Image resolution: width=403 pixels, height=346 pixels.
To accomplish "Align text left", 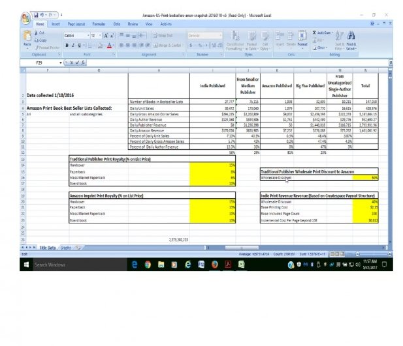I will click(121, 46).
